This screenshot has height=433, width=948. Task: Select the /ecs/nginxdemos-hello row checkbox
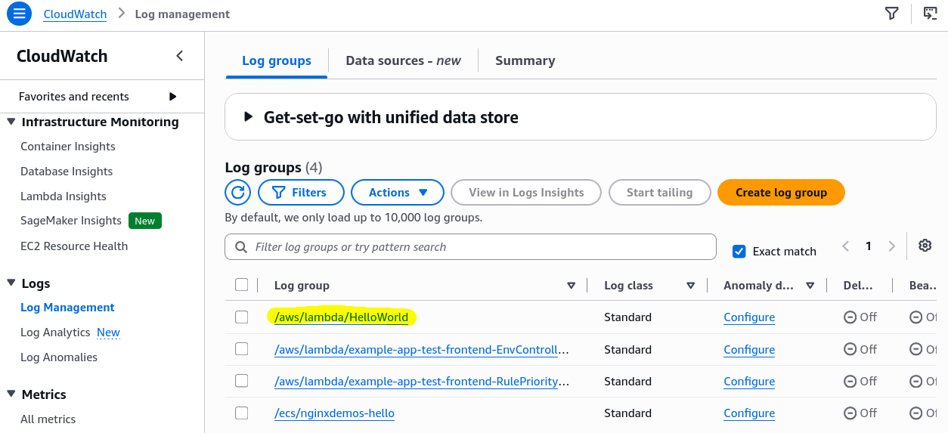(x=241, y=413)
